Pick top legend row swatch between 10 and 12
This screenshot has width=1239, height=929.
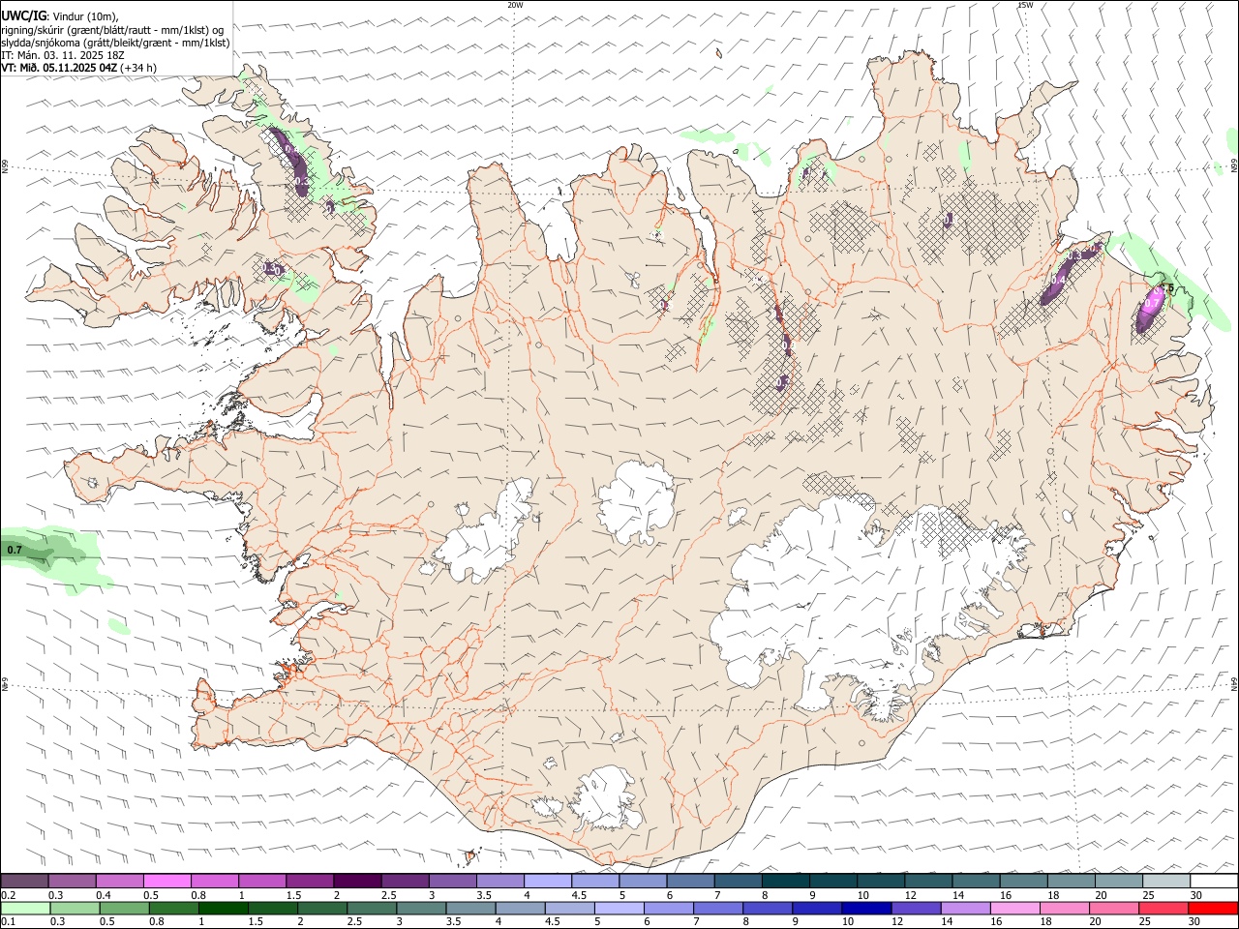pos(880,881)
